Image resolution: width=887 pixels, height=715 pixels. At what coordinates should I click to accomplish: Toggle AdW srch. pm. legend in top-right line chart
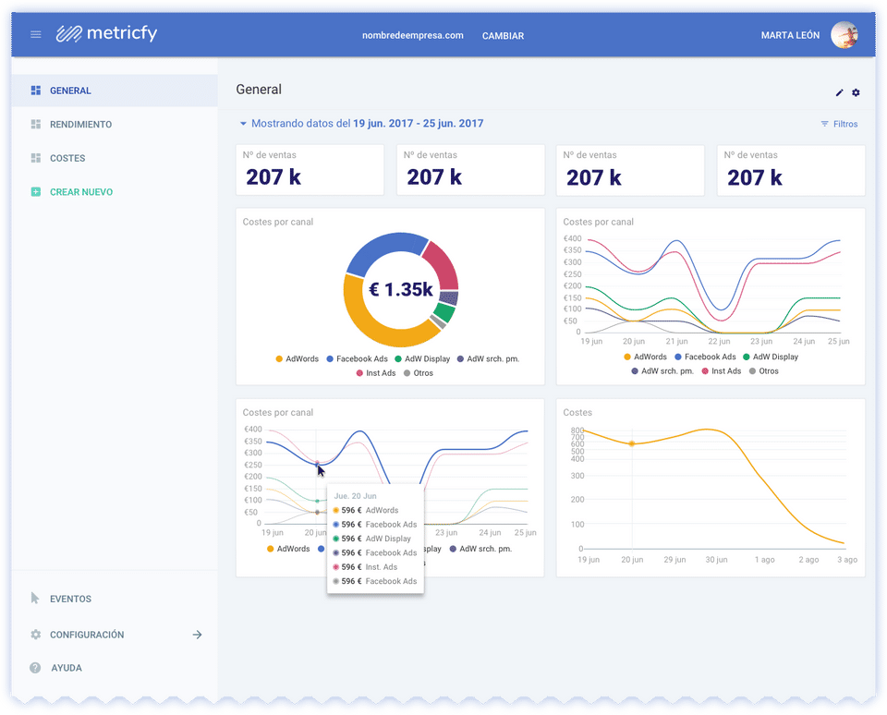tap(662, 371)
